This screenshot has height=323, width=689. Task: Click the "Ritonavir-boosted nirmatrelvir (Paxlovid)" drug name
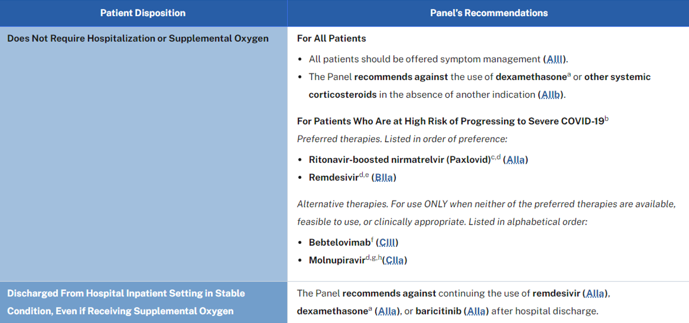point(399,160)
